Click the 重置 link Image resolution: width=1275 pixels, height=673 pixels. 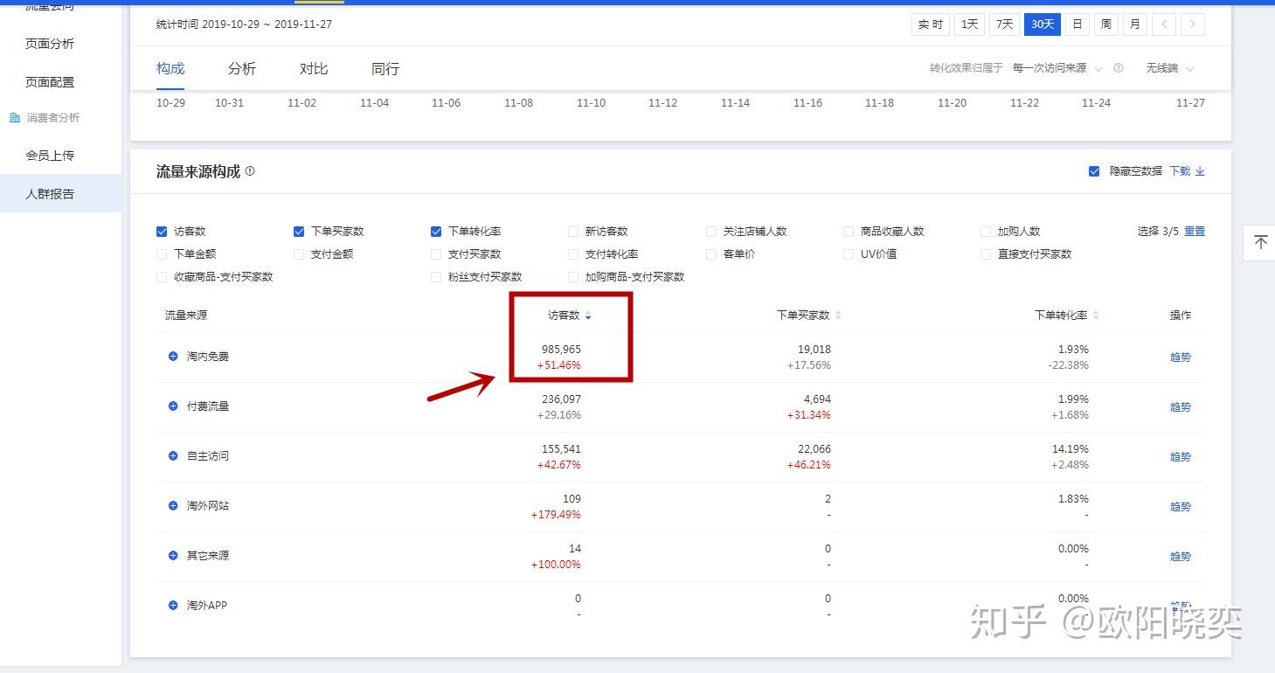click(1195, 232)
